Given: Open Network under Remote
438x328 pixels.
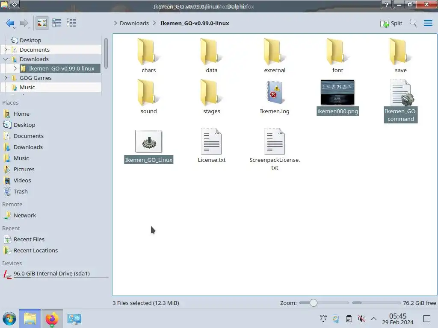Looking at the screenshot, I should [x=24, y=215].
